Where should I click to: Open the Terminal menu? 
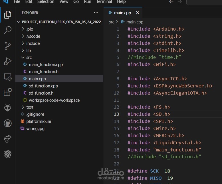tap(104, 2)
